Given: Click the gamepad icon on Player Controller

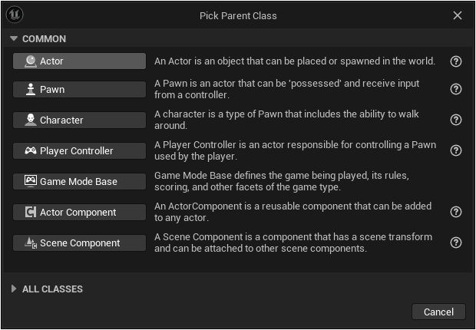Looking at the screenshot, I should [31, 150].
